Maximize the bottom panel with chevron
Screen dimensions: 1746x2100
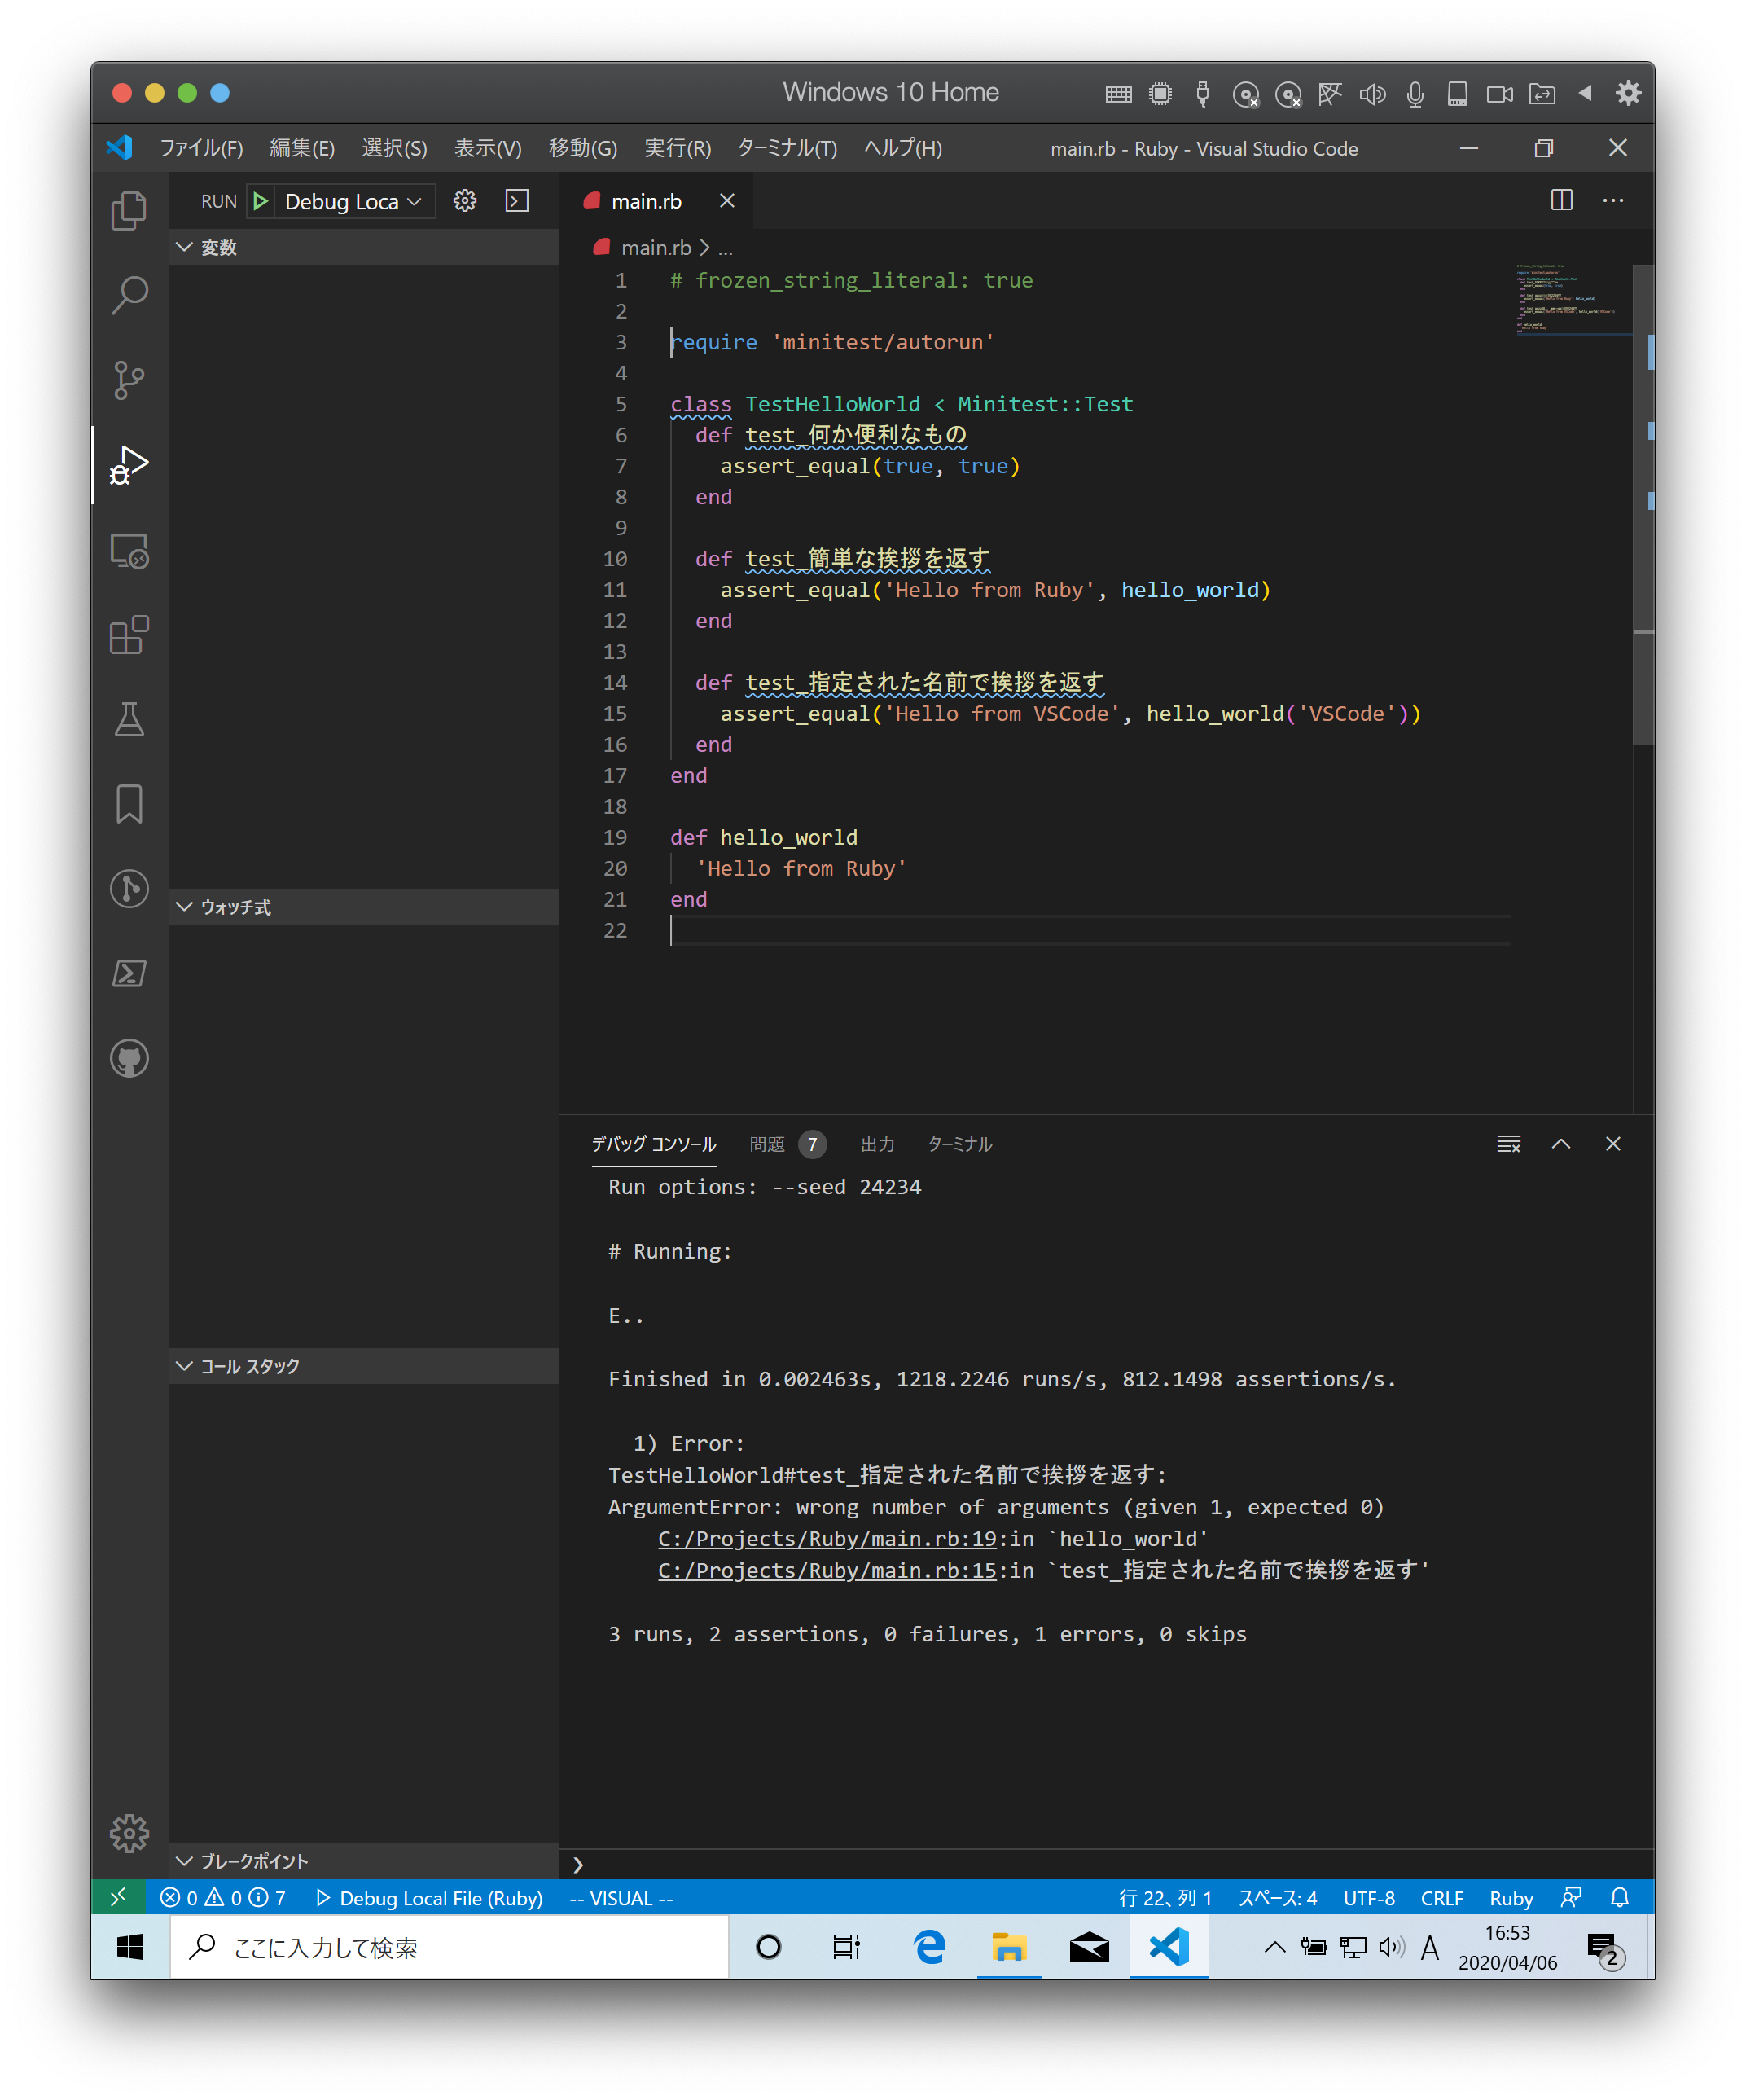tap(1561, 1144)
